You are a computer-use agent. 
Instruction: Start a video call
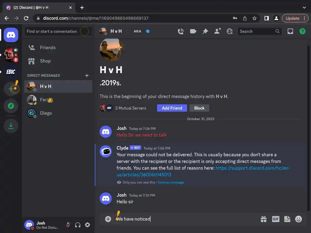coord(193,31)
